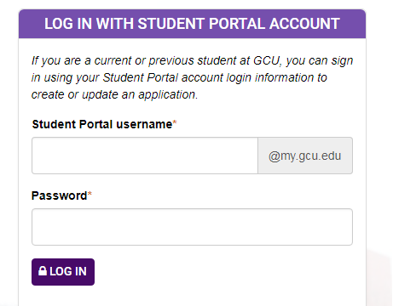
Task: Click the red asterisk beside Password label
Action: coord(90,194)
